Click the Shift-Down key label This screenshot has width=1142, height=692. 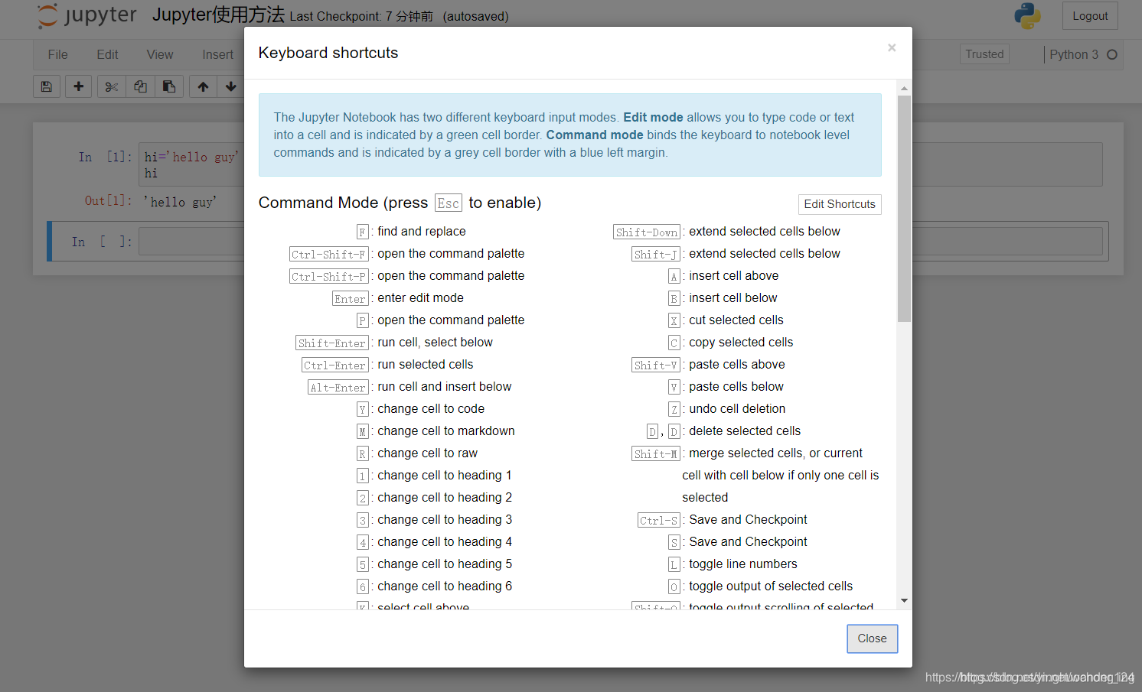(647, 232)
